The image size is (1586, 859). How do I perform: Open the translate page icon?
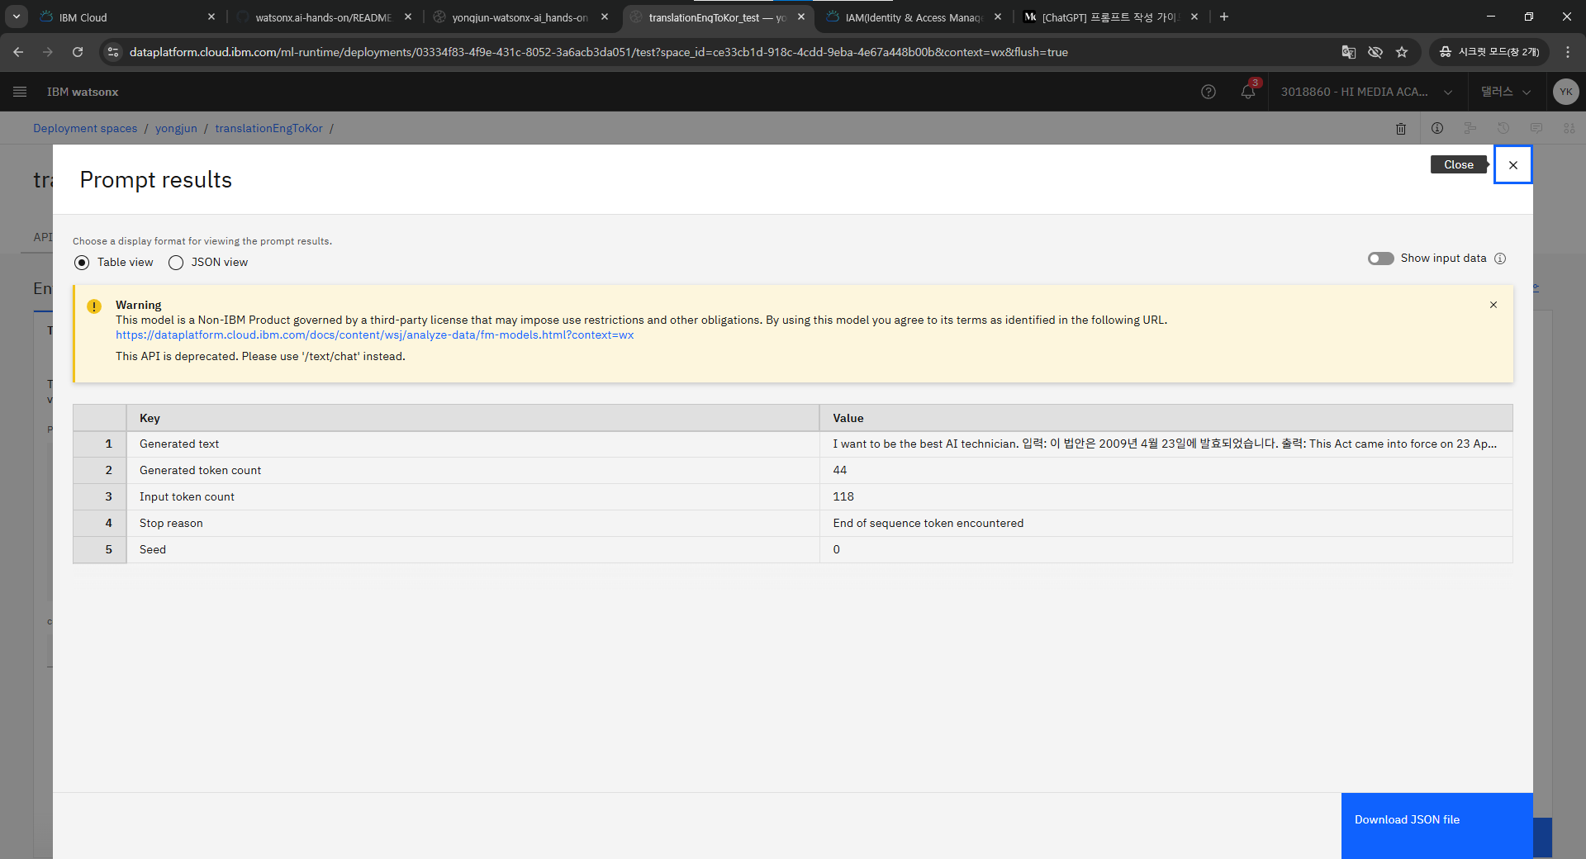[1349, 52]
